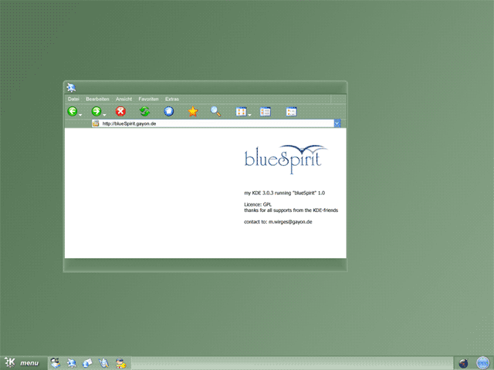Click the red Stop loading icon

120,111
